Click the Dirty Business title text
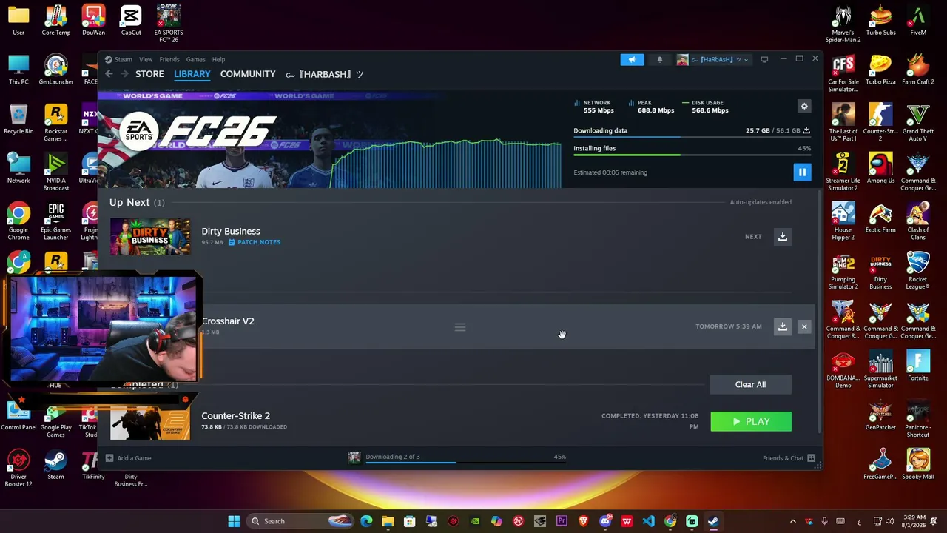Screen dimensions: 947x533 coord(231,232)
